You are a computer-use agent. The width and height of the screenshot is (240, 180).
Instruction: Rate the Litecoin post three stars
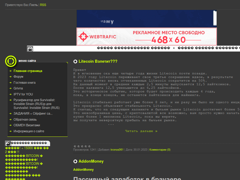pyautogui.click(x=82, y=146)
